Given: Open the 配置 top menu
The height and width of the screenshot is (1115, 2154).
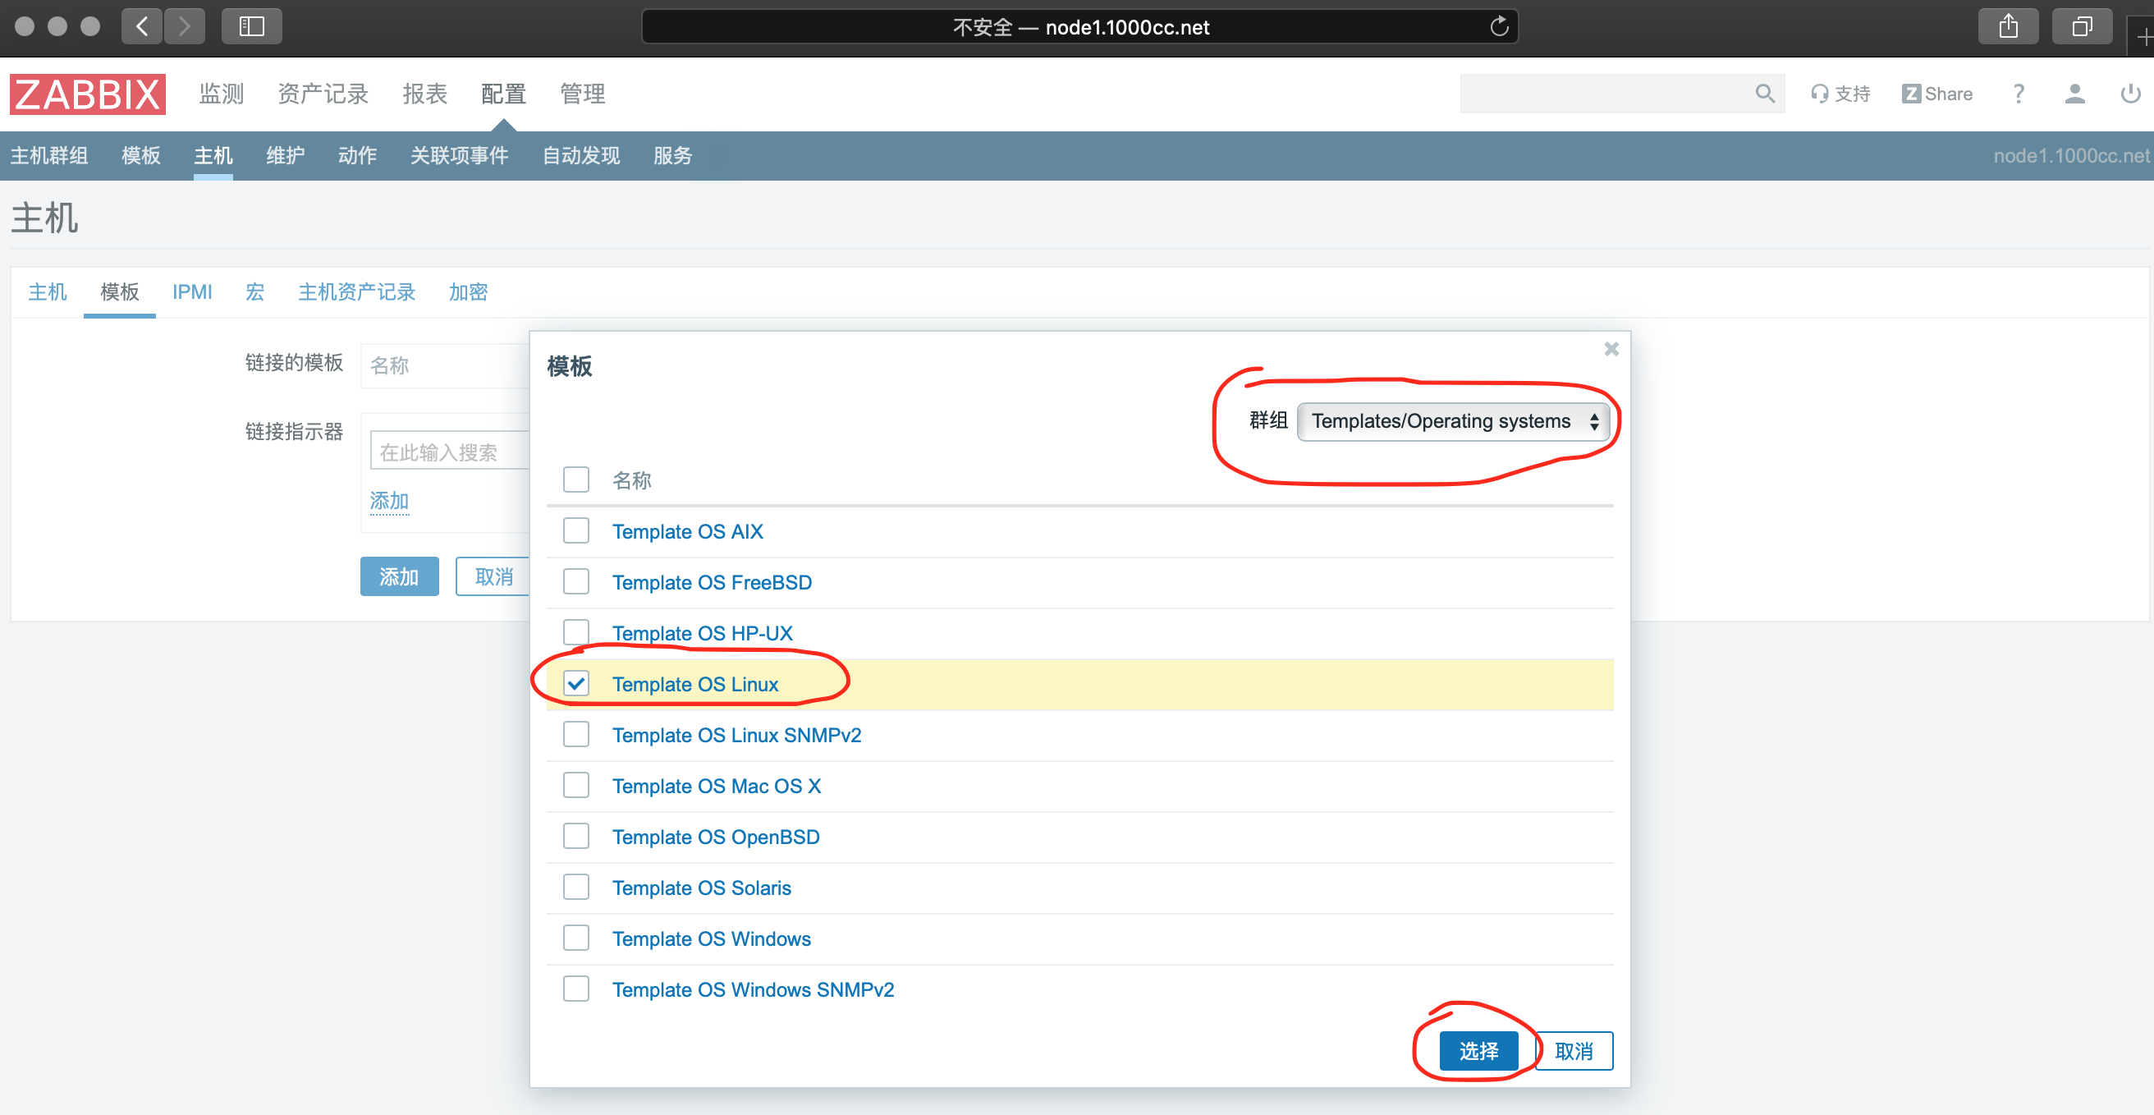Looking at the screenshot, I should tap(503, 94).
